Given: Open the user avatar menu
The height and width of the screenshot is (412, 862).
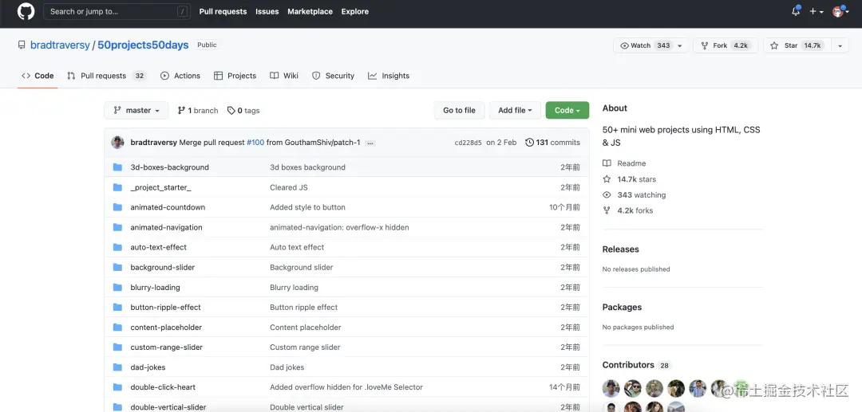Looking at the screenshot, I should point(841,11).
